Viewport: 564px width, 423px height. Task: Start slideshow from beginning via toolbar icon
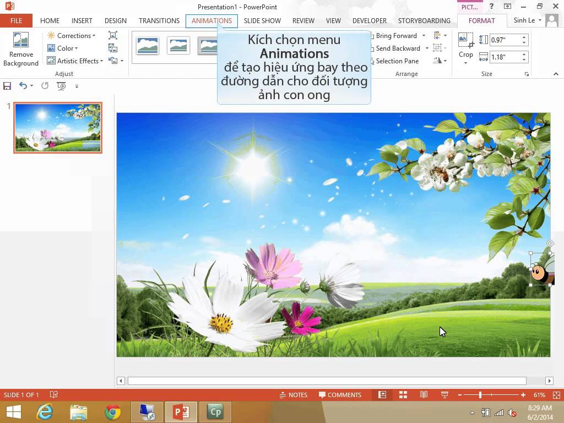pos(61,85)
